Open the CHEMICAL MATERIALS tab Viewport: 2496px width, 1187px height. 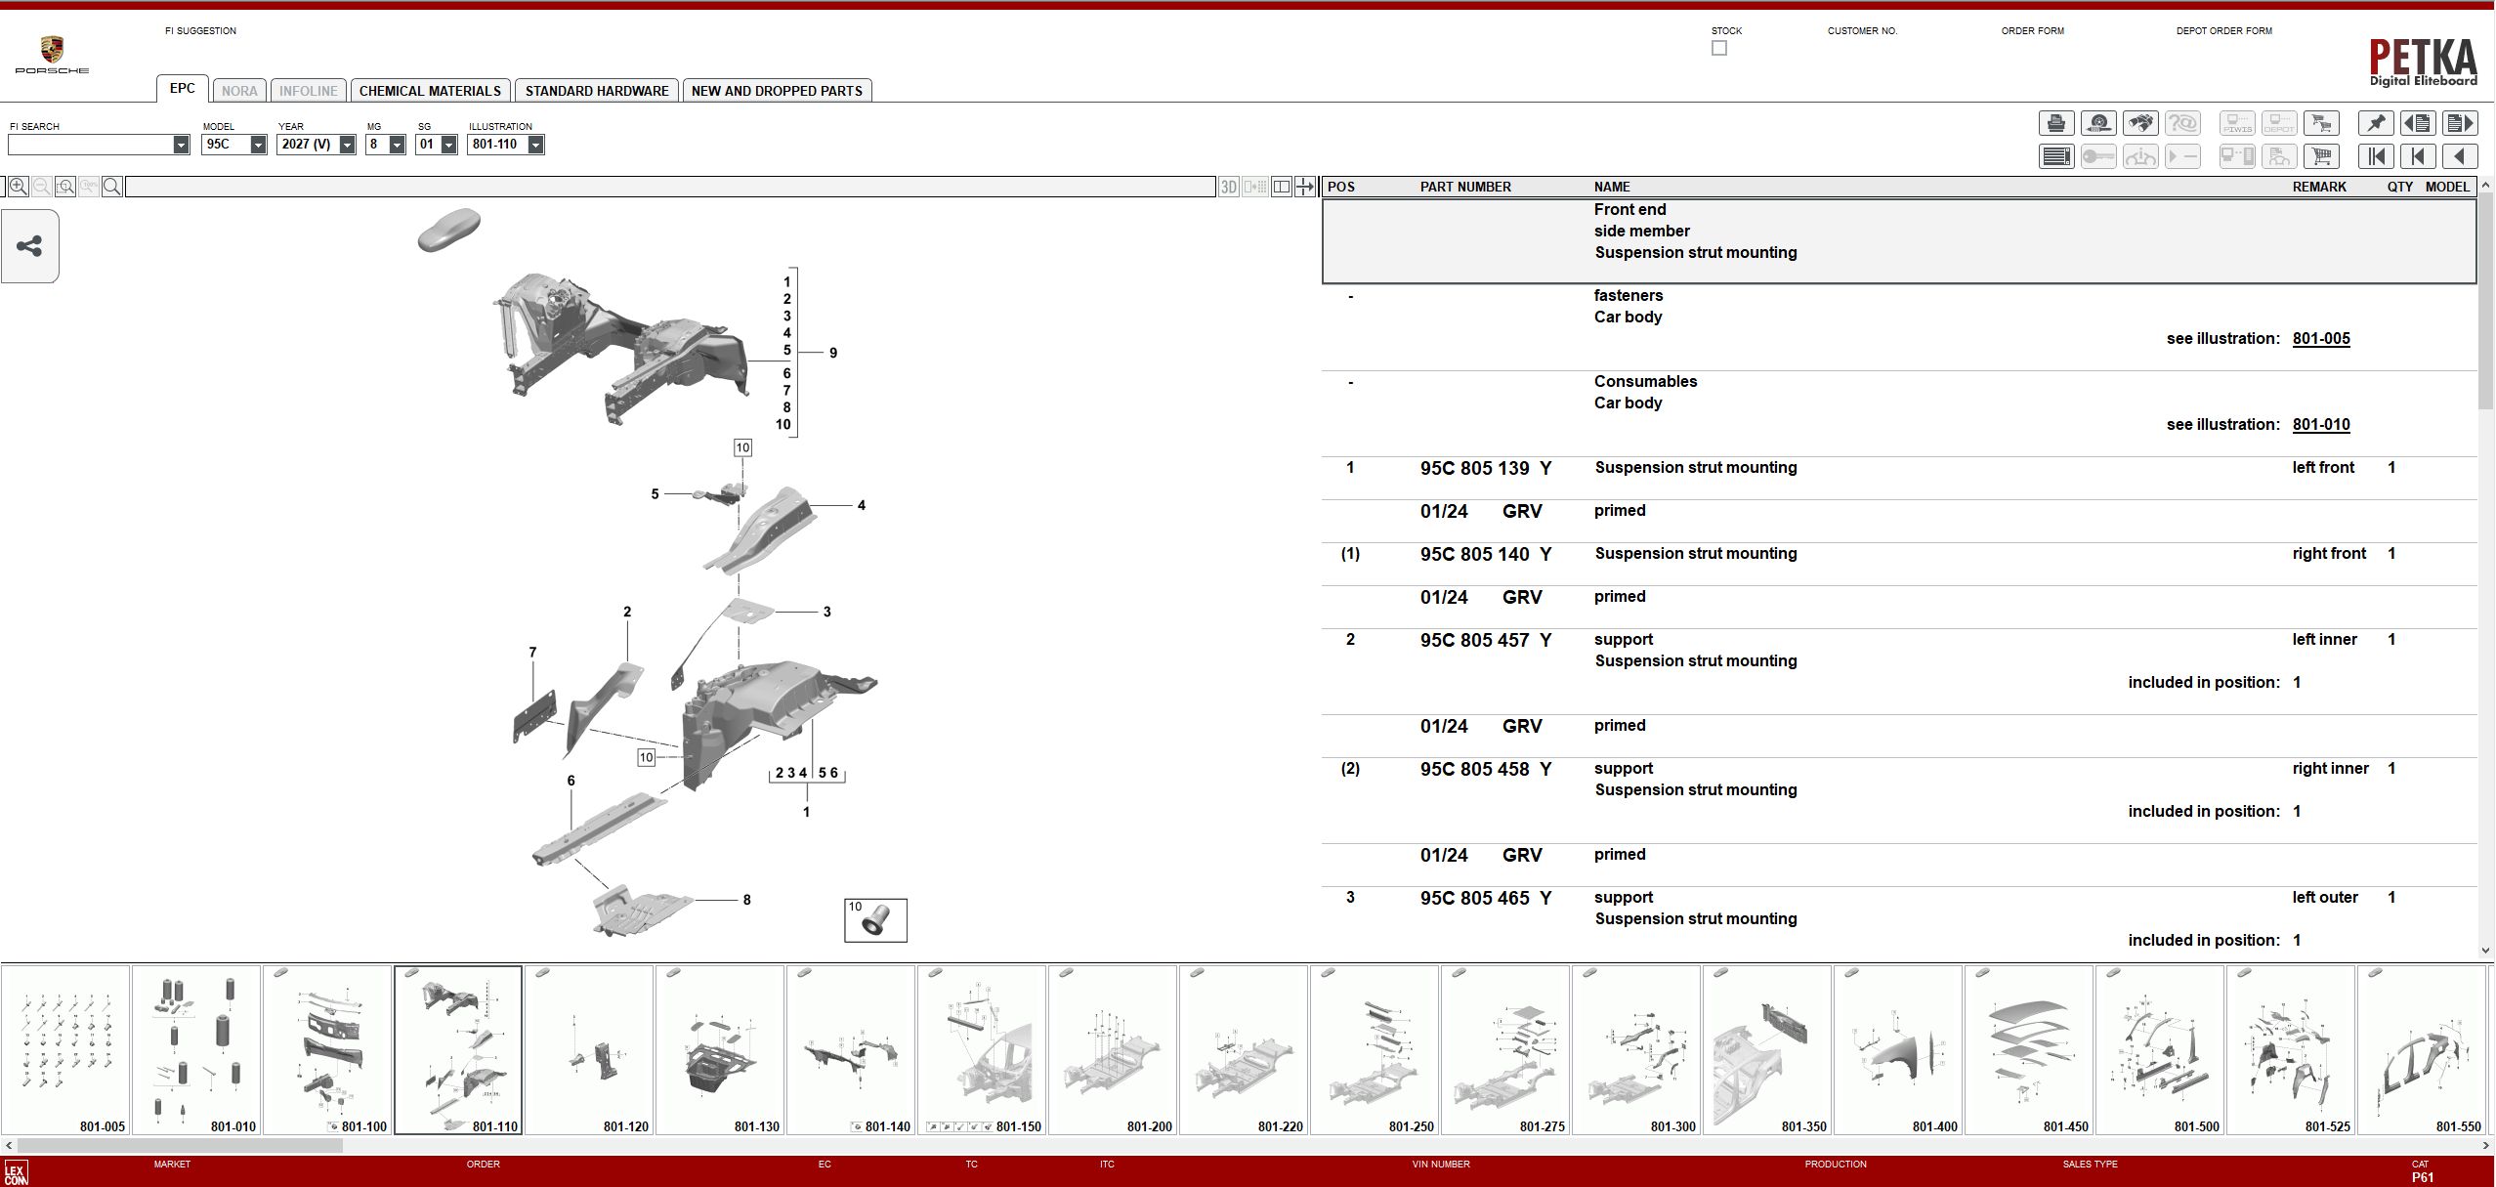coord(430,91)
